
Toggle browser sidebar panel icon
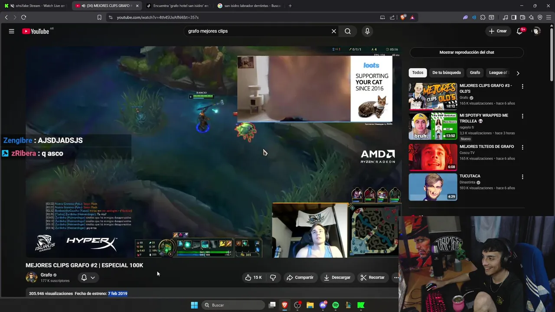[x=514, y=17]
